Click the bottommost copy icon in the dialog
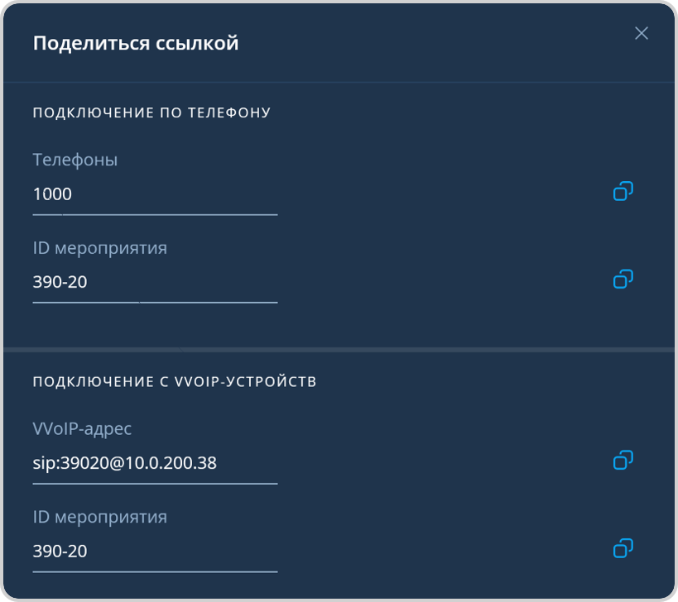678x602 pixels. (x=623, y=548)
